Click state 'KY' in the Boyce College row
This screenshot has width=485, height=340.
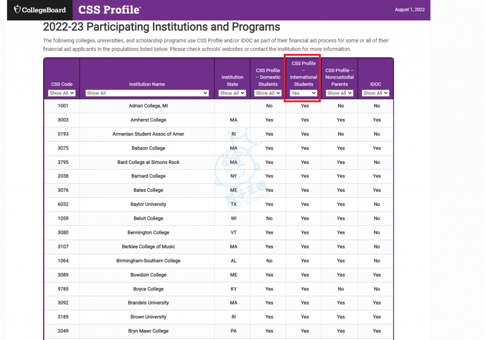pos(234,289)
